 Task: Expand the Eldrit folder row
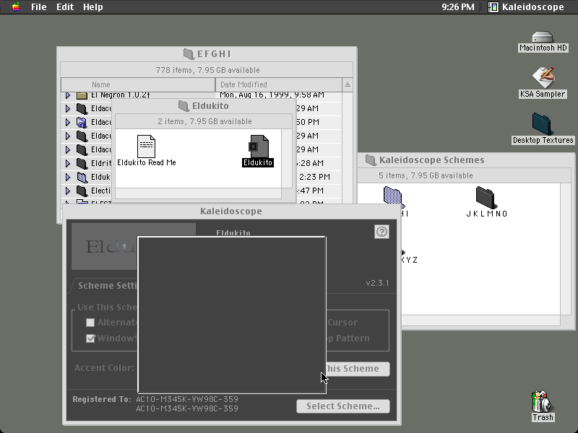[x=68, y=163]
